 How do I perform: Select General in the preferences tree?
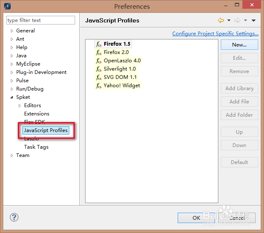click(x=25, y=31)
